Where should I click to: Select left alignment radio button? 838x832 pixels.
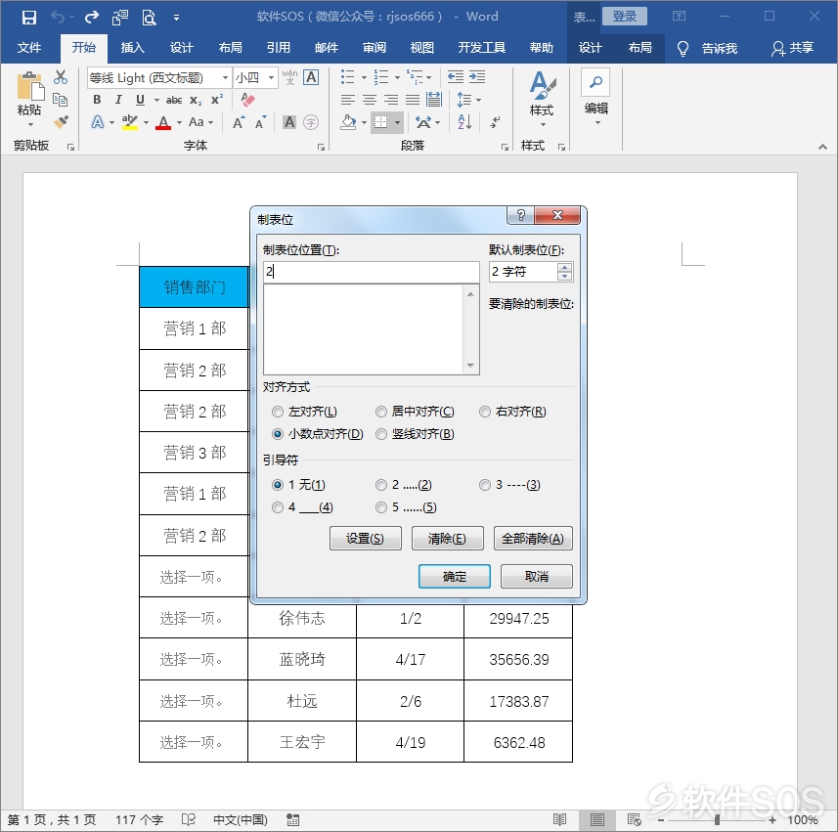coord(278,412)
